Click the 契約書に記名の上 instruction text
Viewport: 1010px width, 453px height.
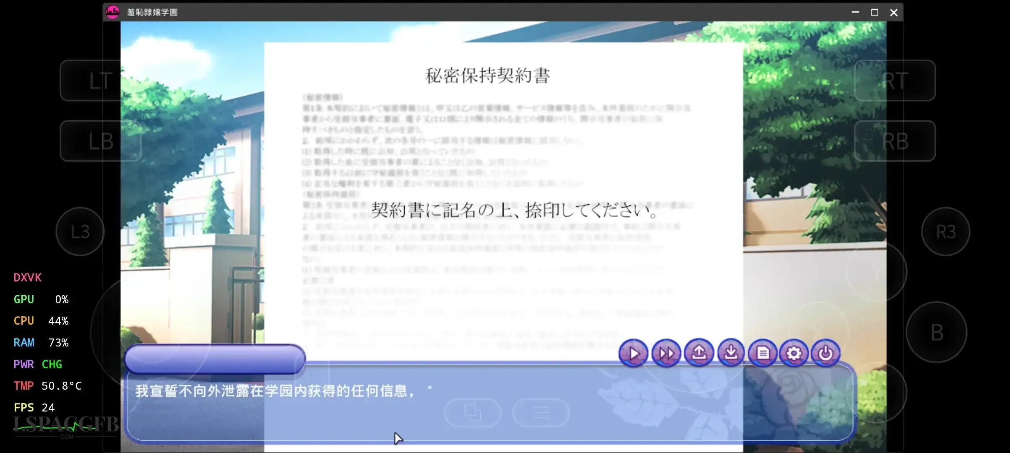pos(515,210)
